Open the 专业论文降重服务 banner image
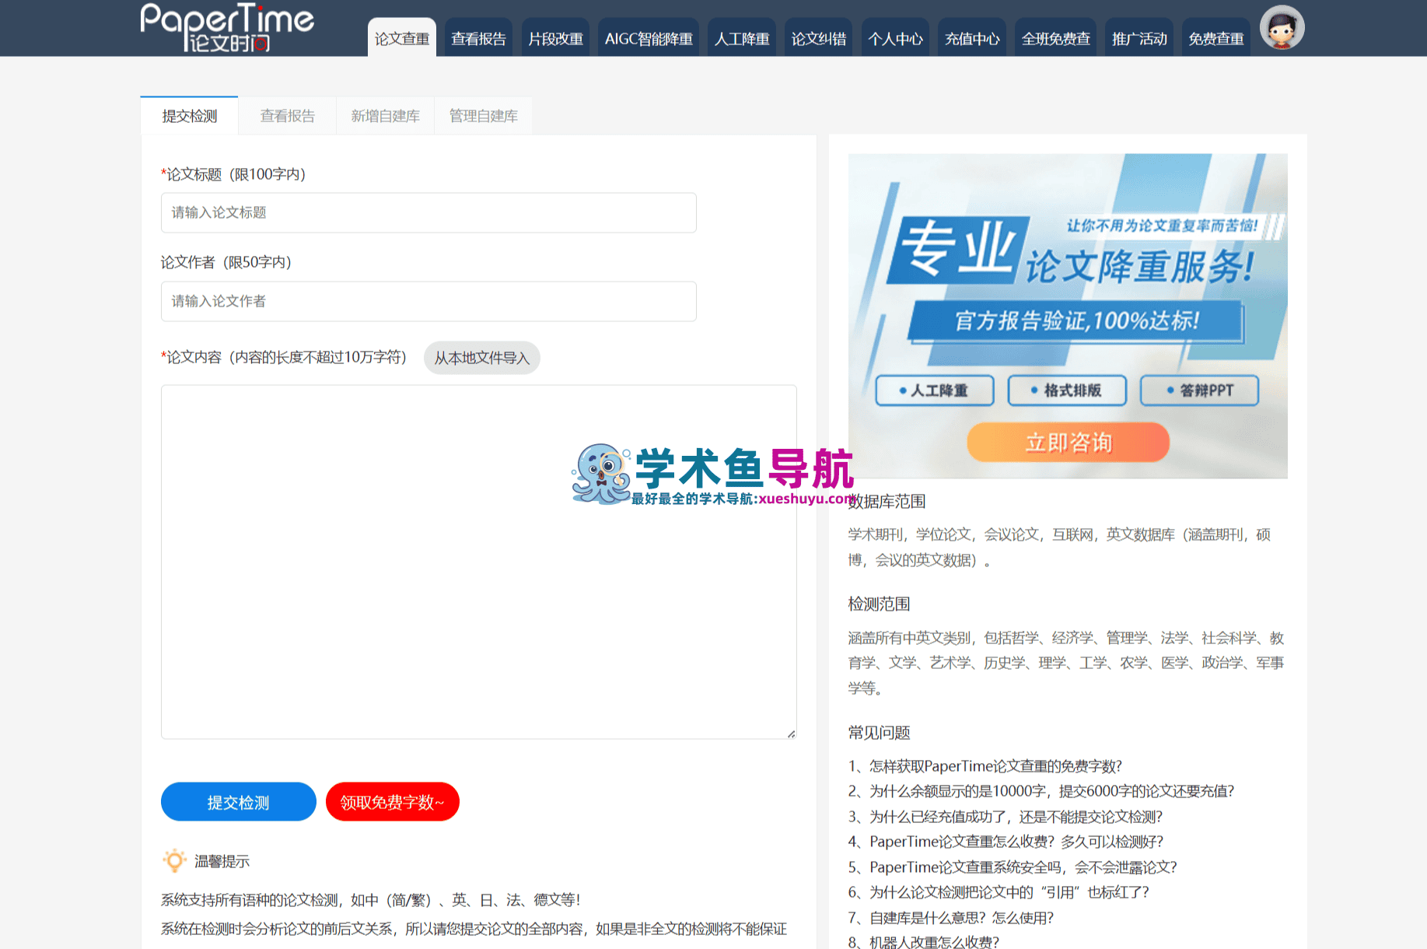The height and width of the screenshot is (949, 1427). point(1068,316)
